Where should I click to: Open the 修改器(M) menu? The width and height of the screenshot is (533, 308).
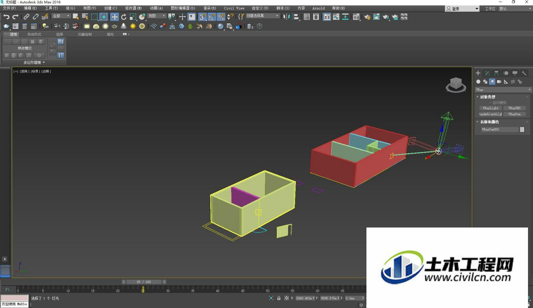(x=134, y=8)
